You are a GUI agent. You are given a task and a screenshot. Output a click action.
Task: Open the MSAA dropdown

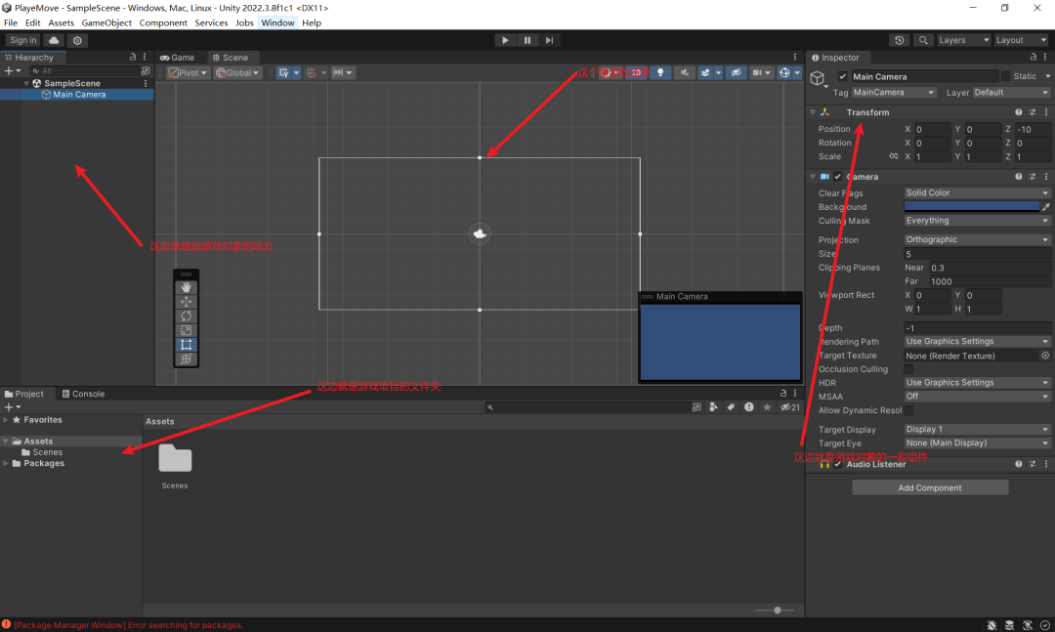(x=977, y=397)
